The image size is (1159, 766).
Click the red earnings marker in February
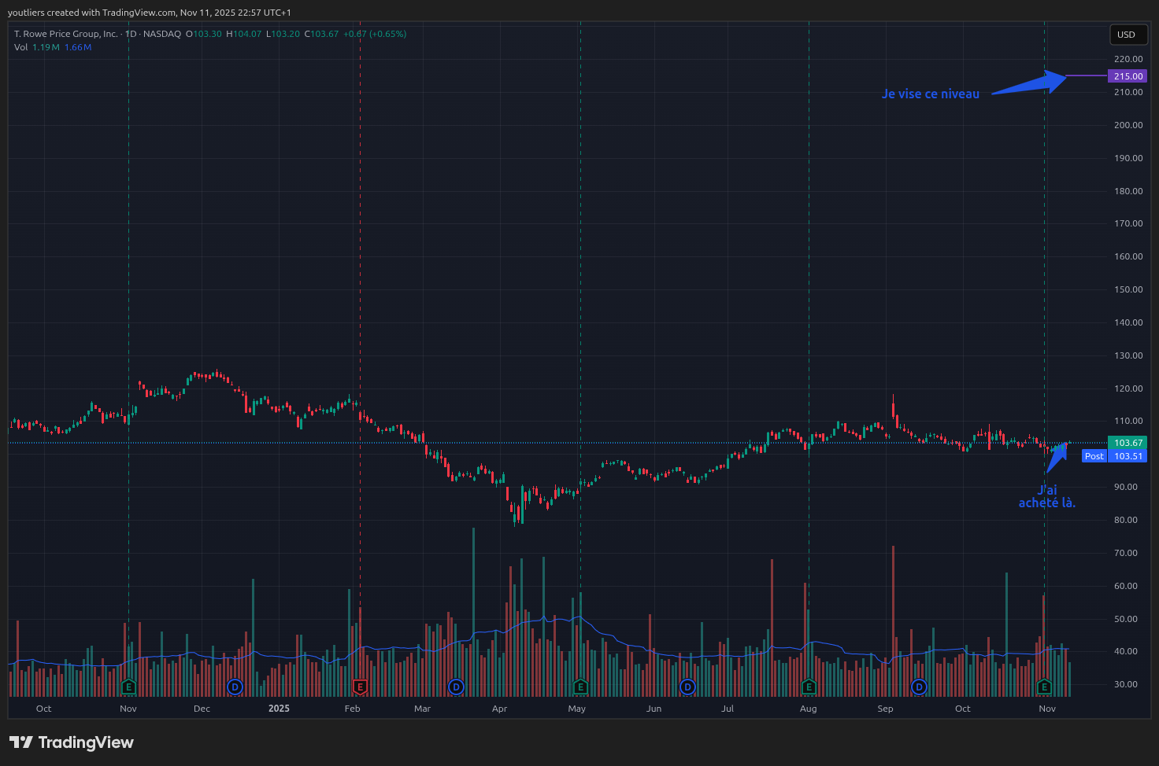tap(360, 687)
